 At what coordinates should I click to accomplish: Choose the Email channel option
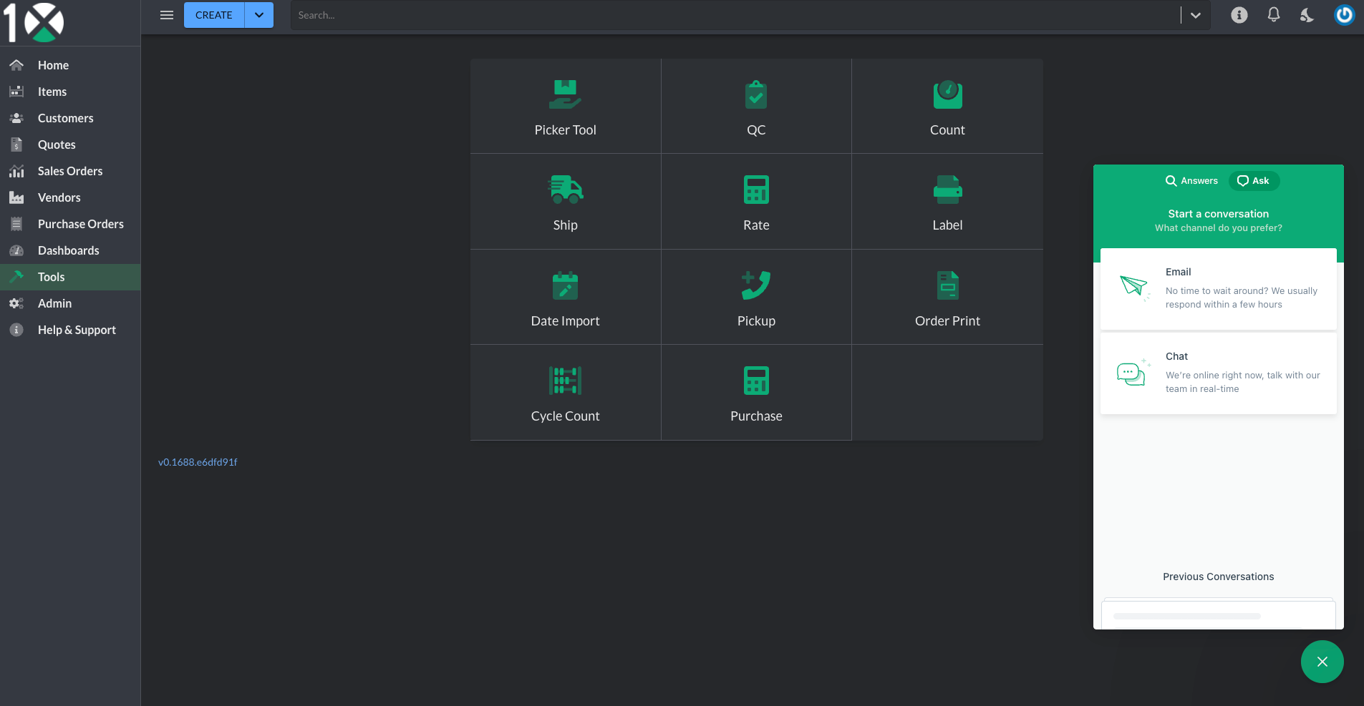(x=1218, y=289)
